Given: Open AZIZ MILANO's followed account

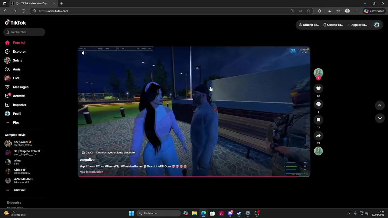Looking at the screenshot, I should pos(23,180).
